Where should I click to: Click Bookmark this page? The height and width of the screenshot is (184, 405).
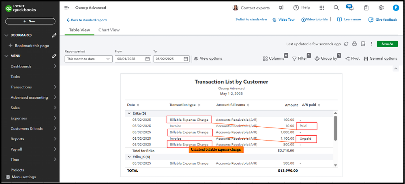click(x=29, y=46)
